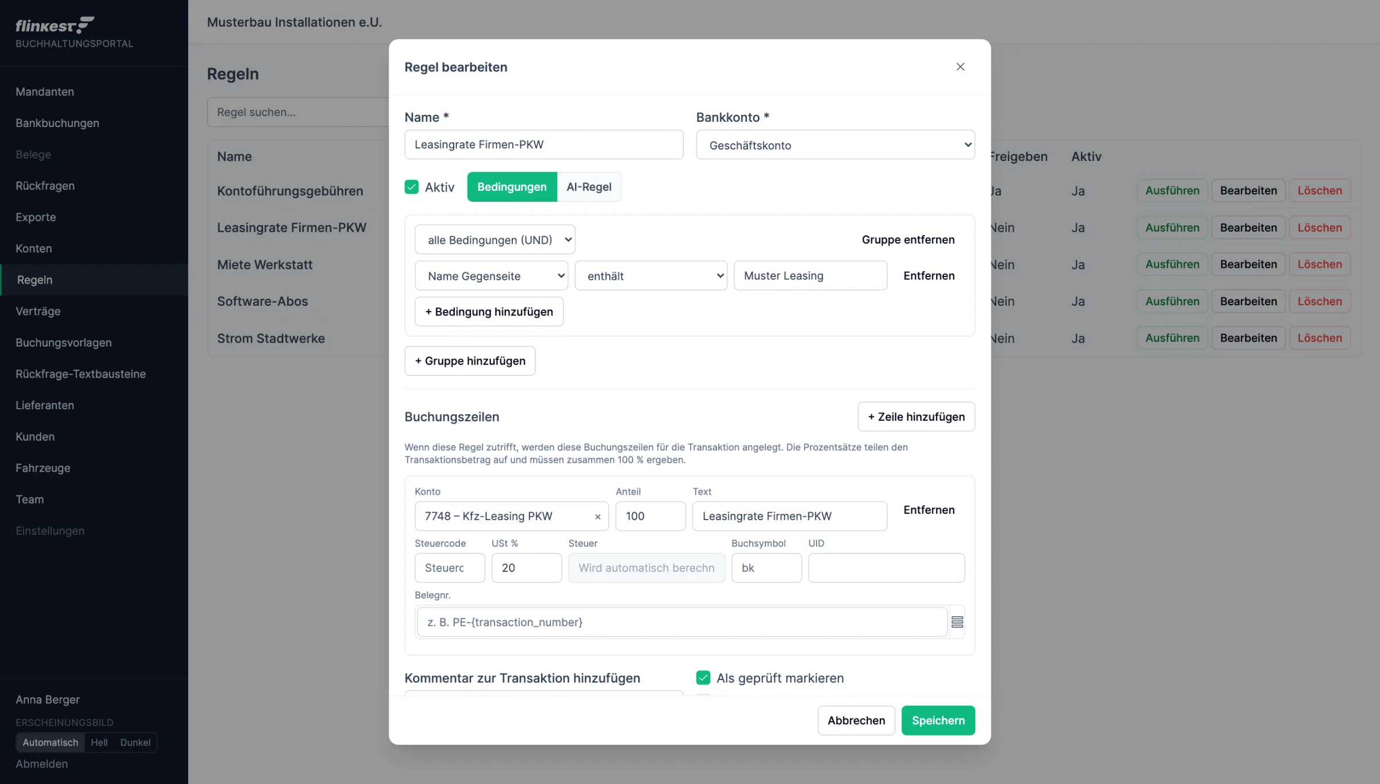Open Mandanten in the sidebar
This screenshot has height=784, width=1380.
(x=45, y=91)
